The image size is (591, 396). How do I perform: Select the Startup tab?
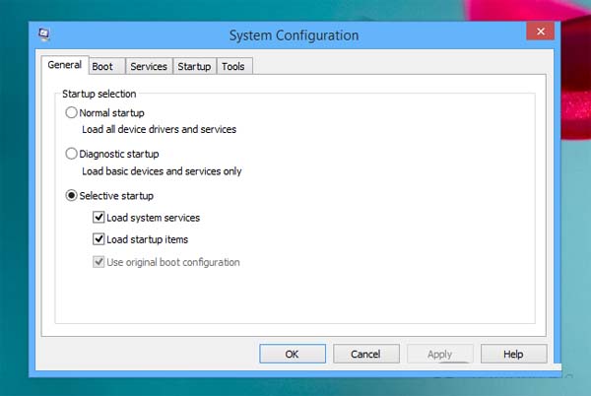pos(194,67)
